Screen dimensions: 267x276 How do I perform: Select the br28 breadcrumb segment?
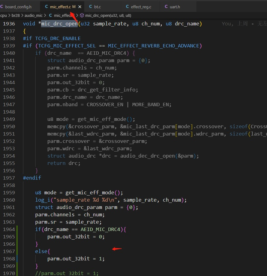coord(16,16)
